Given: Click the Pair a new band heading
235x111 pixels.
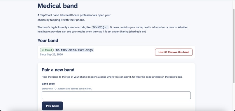Looking at the screenshot, I should click(x=58, y=70).
